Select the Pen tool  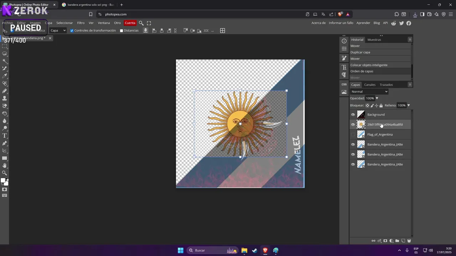(5, 143)
